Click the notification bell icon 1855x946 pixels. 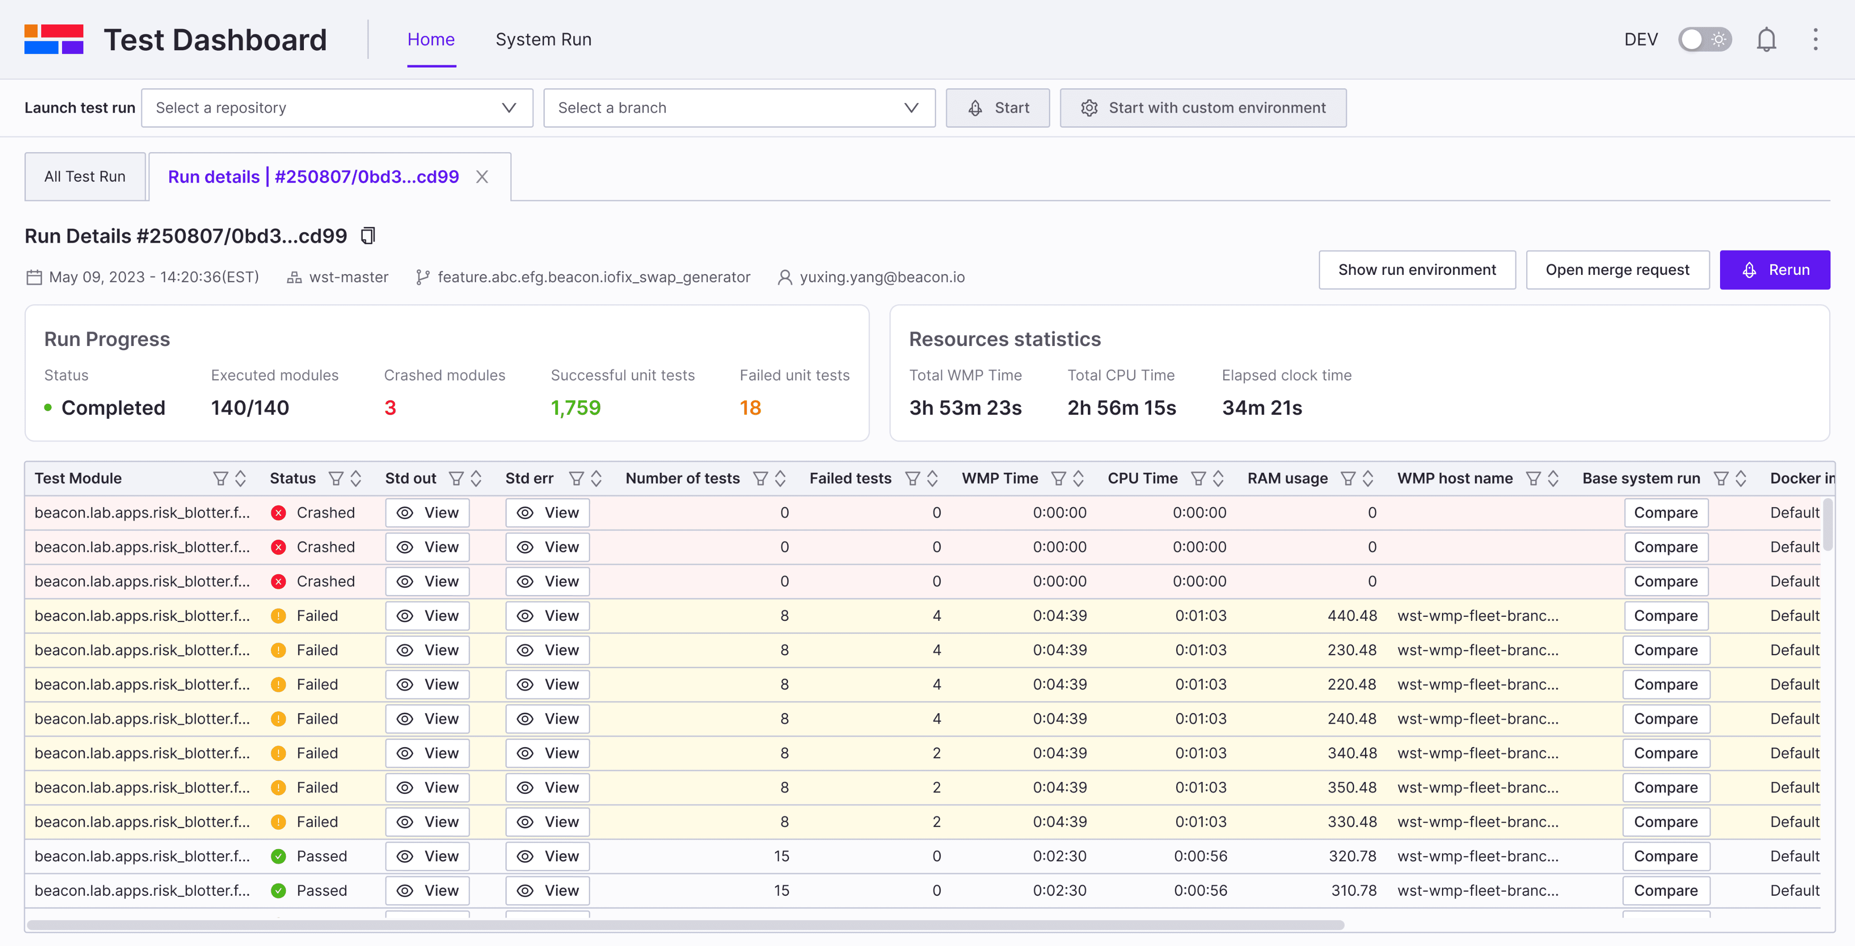point(1766,39)
